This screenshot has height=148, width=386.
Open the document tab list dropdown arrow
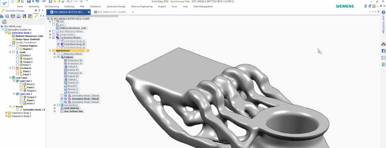pyautogui.click(x=375, y=12)
